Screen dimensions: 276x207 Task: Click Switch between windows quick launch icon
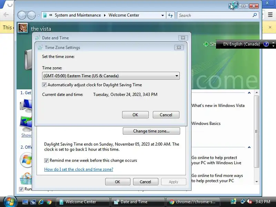click(x=33, y=202)
